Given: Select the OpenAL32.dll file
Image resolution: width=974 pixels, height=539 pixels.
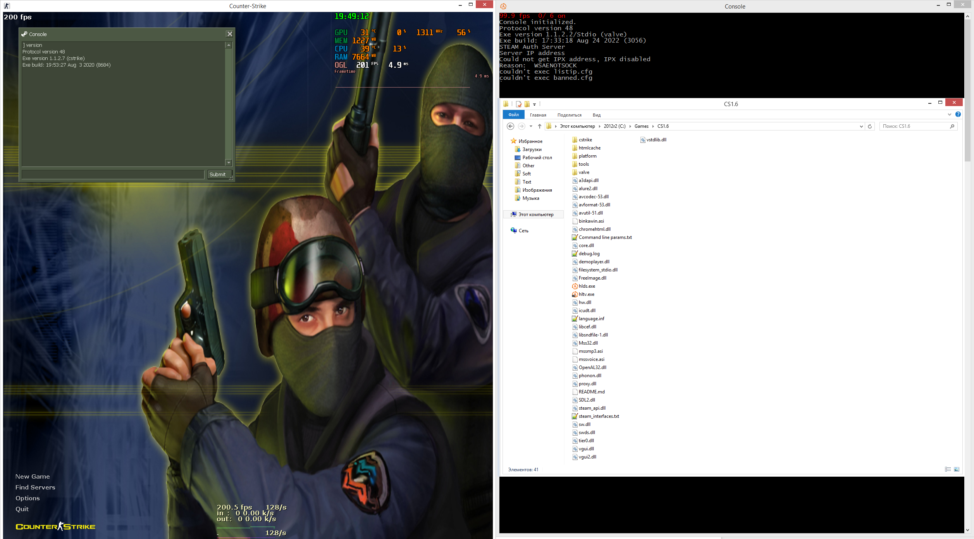Looking at the screenshot, I should (589, 367).
